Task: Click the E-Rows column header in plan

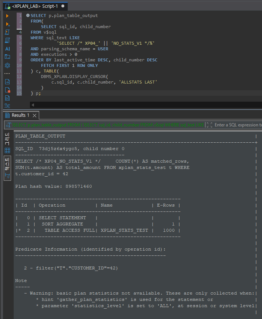Action: 166,205
